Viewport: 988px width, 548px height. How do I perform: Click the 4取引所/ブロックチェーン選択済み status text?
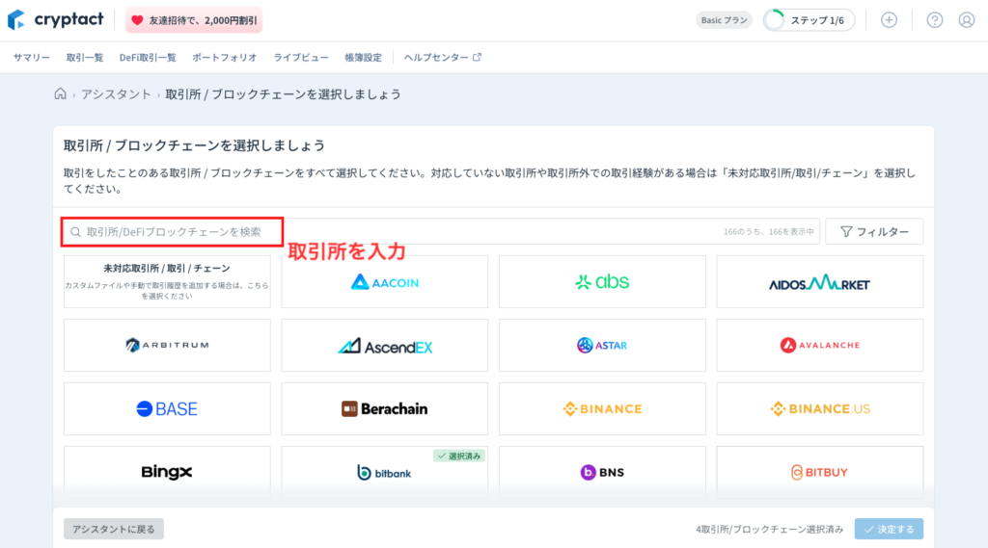point(769,529)
